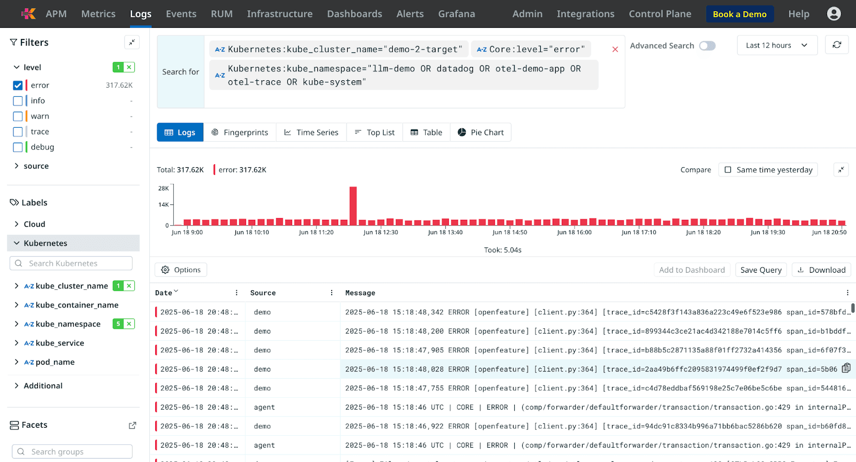Click the Save Query button
The image size is (856, 462).
(761, 270)
